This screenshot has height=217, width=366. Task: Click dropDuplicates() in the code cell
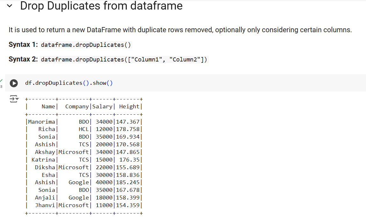[x=60, y=83]
